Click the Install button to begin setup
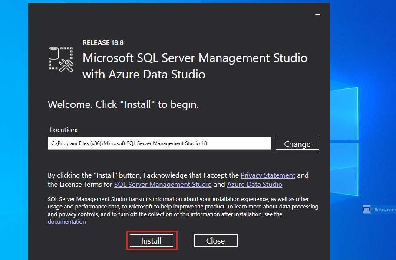Screen dimensions: 396x260 (x=152, y=241)
